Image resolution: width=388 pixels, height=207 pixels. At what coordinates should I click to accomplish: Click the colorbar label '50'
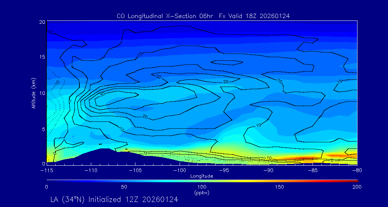pos(124,187)
